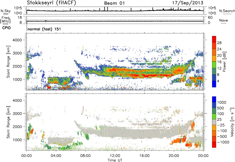This screenshot has width=235, height=162.
Task: Click the Time UT axis title
Action: click(115, 160)
